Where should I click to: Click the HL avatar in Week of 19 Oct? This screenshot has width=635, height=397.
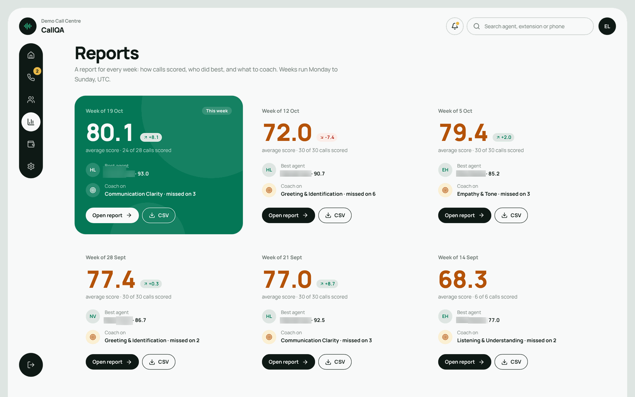[x=93, y=170]
